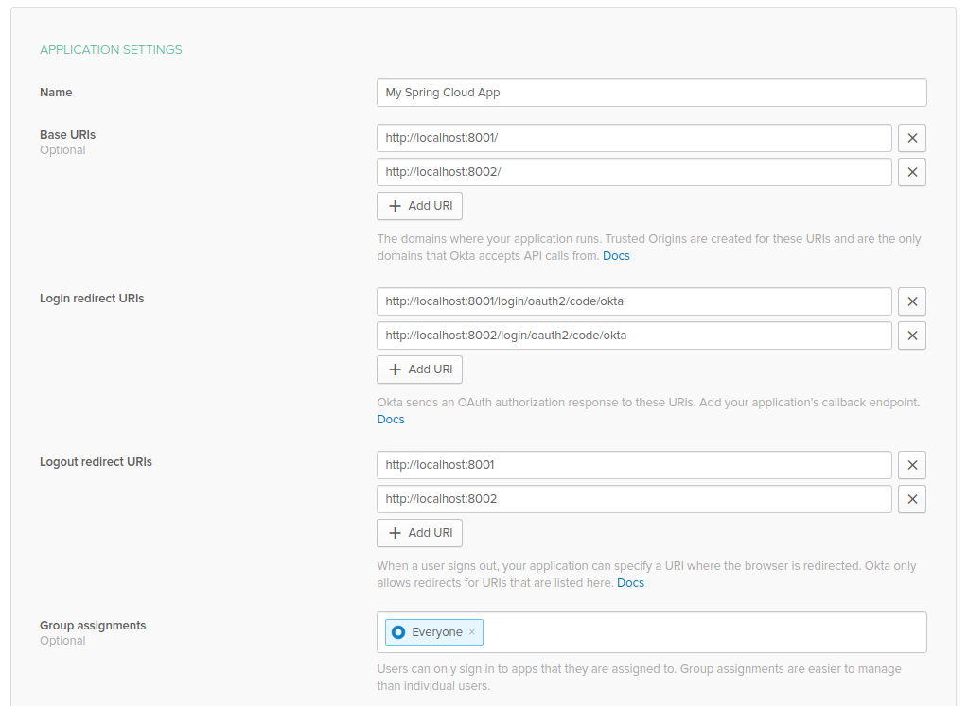
Task: Click the Base URIs label
Action: click(x=68, y=135)
